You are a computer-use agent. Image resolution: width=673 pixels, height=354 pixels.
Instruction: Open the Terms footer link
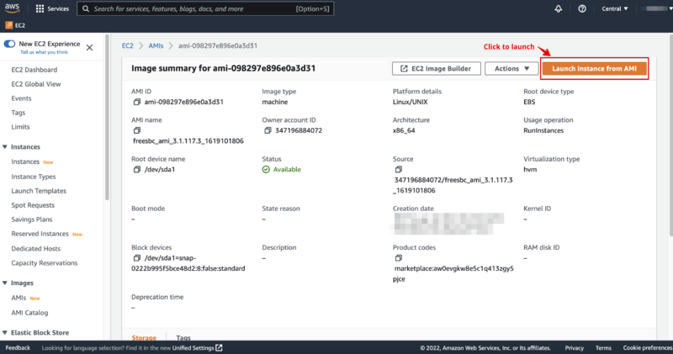point(603,347)
